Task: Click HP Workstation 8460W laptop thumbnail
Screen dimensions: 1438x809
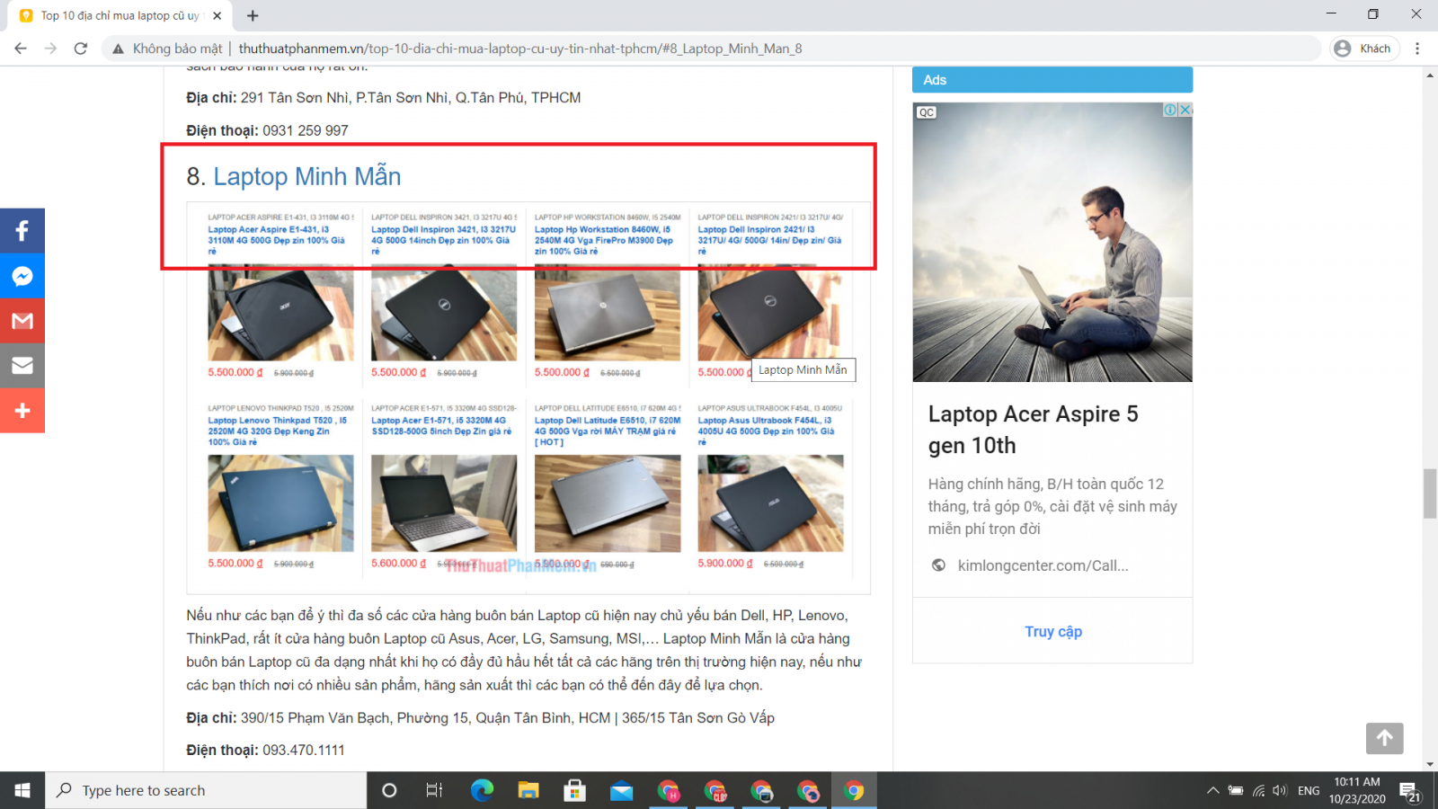Action: point(608,313)
